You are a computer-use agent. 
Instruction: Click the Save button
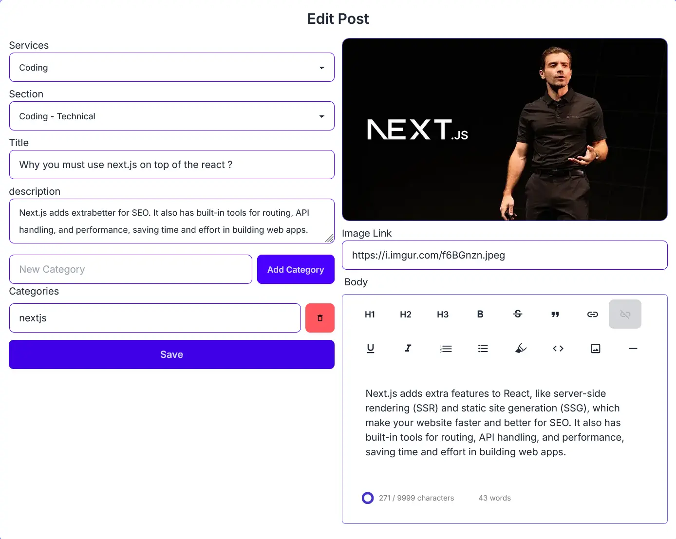coord(172,354)
